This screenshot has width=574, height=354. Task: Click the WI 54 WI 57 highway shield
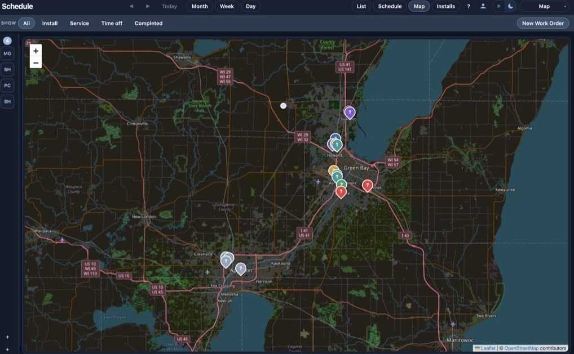point(393,162)
